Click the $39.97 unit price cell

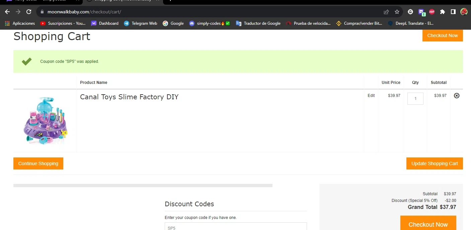(x=394, y=96)
